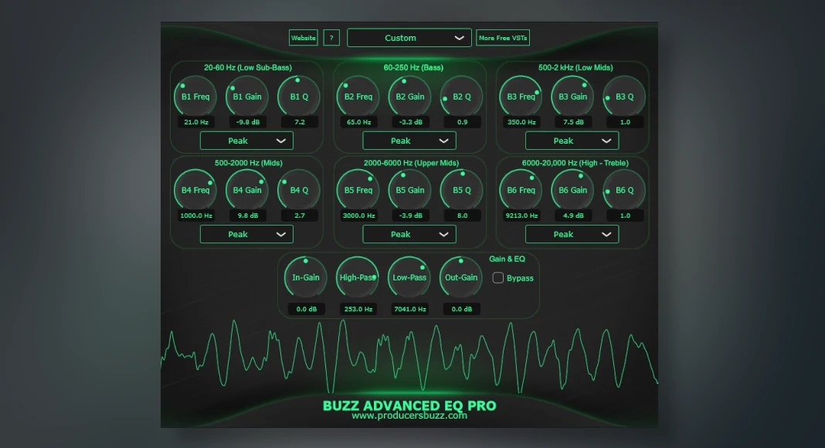Image resolution: width=825 pixels, height=448 pixels.
Task: Click the 3000.0 Hz value field
Action: [x=359, y=216]
